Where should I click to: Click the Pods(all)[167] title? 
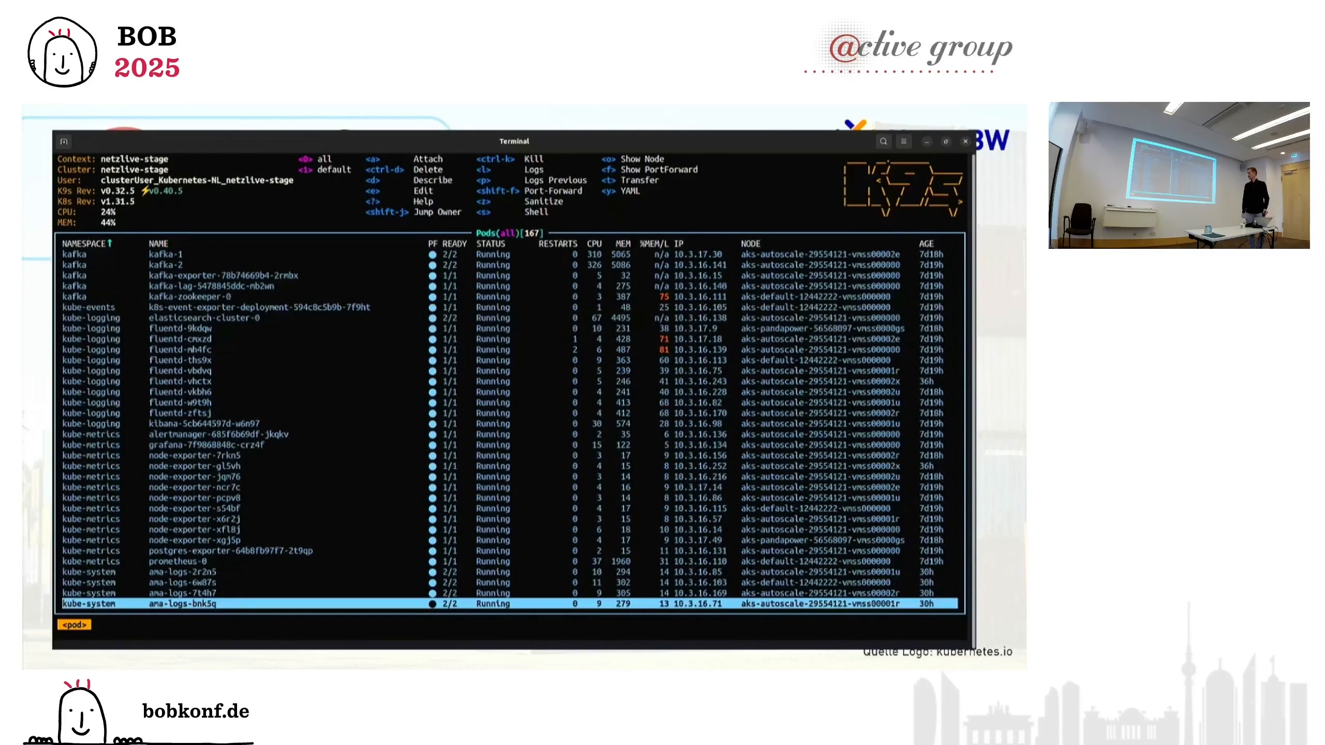pyautogui.click(x=510, y=233)
